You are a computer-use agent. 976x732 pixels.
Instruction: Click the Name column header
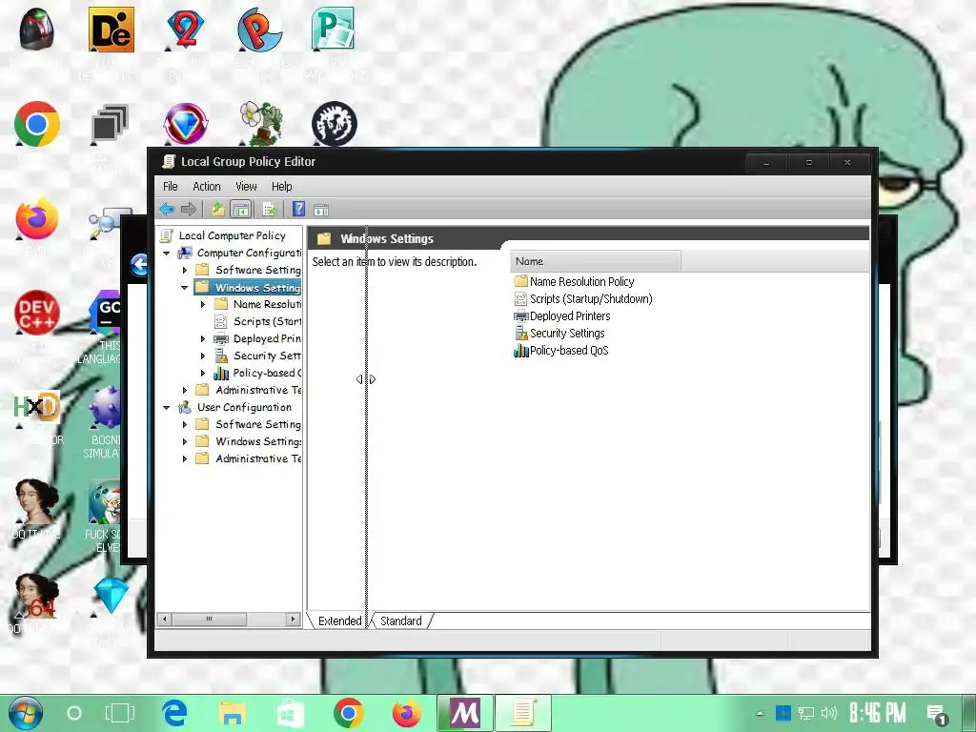596,261
